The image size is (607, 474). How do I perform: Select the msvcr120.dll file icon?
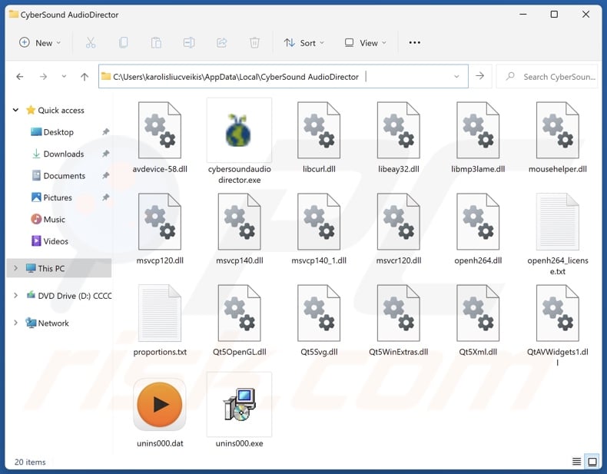pyautogui.click(x=398, y=221)
